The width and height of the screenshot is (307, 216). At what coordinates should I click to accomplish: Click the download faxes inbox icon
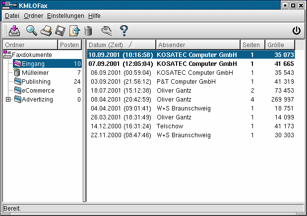pos(14,31)
